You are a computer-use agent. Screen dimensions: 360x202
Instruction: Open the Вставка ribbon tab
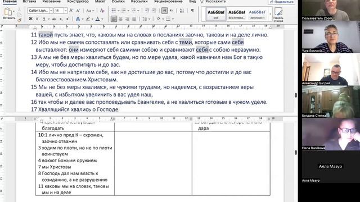click(29, 1)
